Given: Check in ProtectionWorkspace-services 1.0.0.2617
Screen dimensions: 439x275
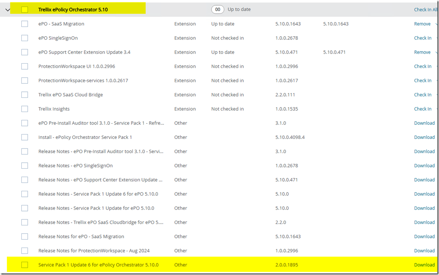Looking at the screenshot, I should (x=422, y=81).
